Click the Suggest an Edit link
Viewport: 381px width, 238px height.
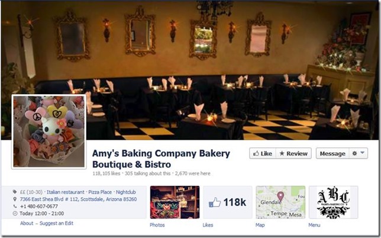(x=56, y=223)
